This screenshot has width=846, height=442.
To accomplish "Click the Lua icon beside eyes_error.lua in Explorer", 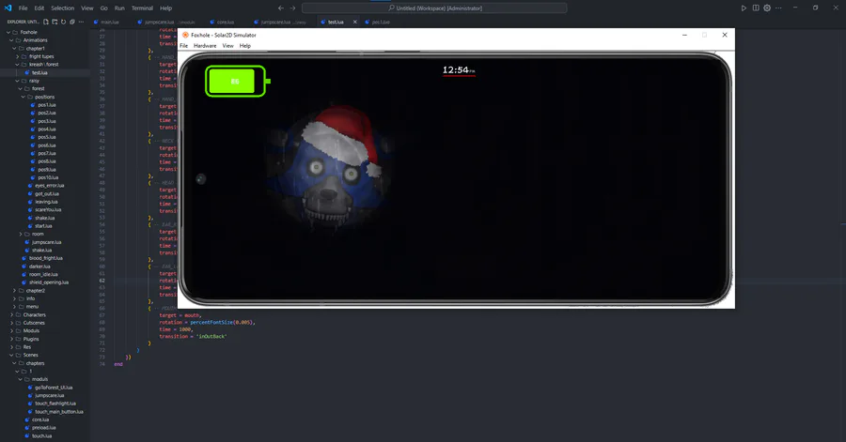I will pos(30,186).
